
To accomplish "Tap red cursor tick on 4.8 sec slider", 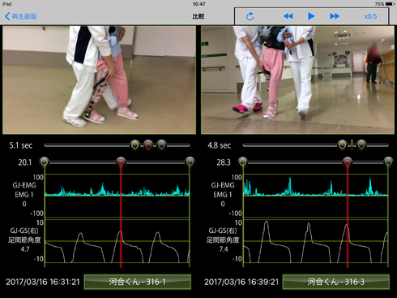I will point(352,145).
